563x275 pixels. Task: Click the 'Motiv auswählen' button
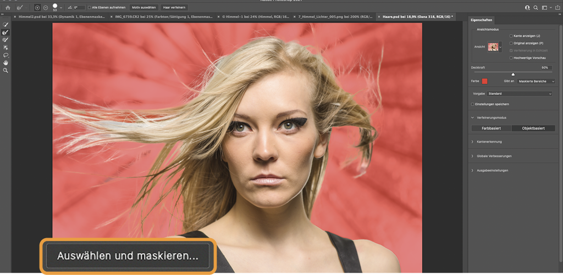[x=143, y=8]
